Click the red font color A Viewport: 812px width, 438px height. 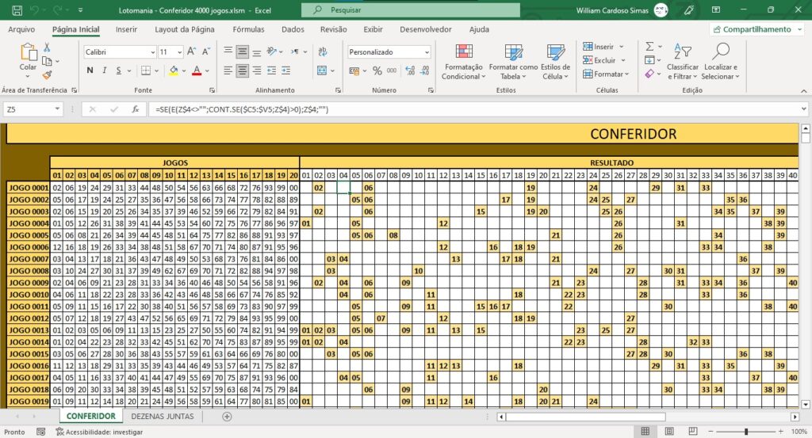coord(197,70)
